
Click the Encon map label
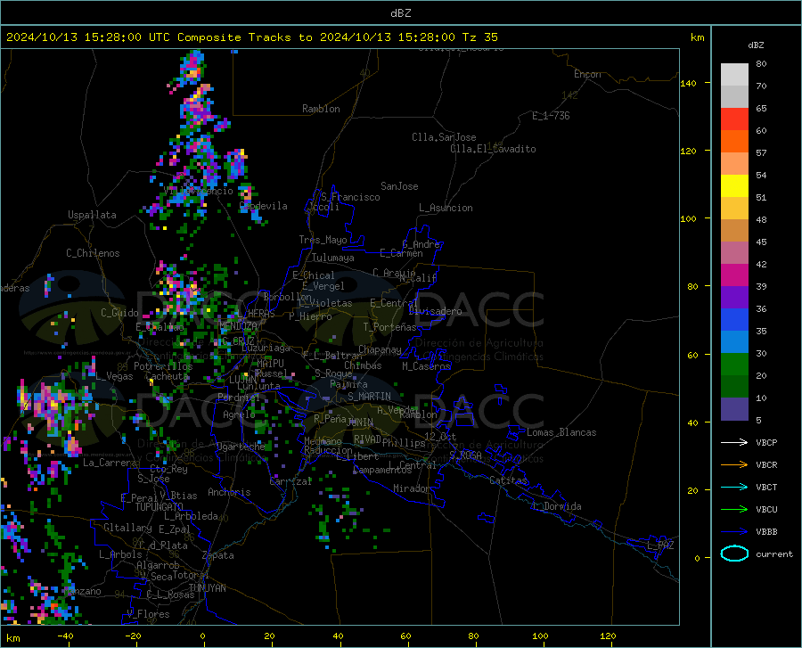[x=587, y=74]
